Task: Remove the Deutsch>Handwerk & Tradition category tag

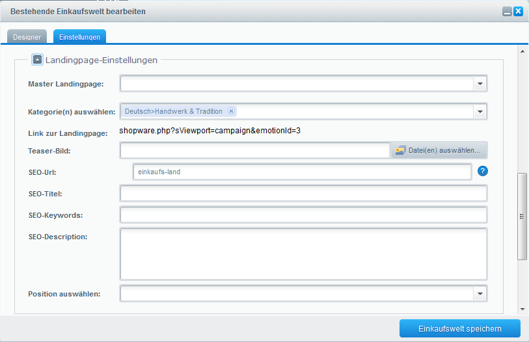Action: [x=231, y=111]
